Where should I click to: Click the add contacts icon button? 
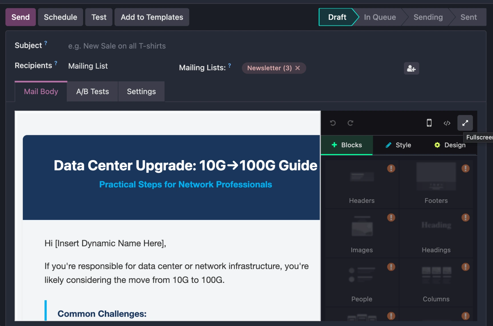click(x=411, y=68)
